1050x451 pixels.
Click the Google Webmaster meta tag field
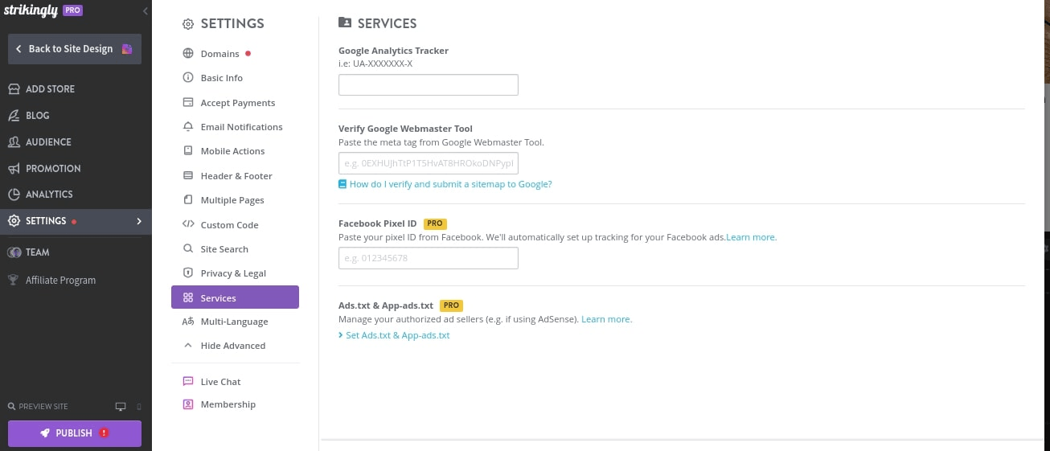click(x=429, y=164)
